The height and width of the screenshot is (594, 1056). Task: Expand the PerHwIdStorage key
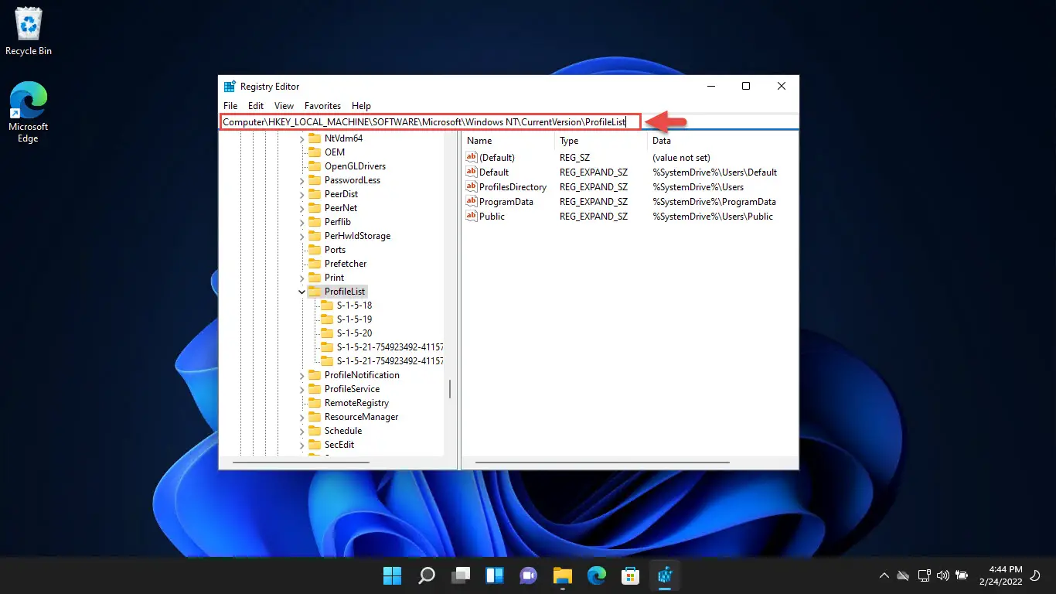(x=302, y=236)
